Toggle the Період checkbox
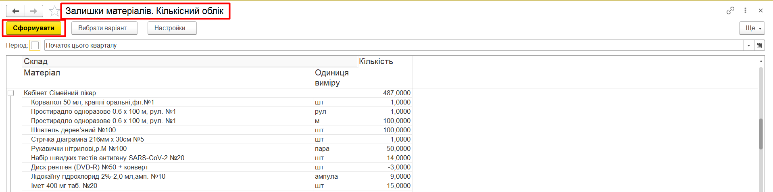The width and height of the screenshot is (773, 192). 35,46
